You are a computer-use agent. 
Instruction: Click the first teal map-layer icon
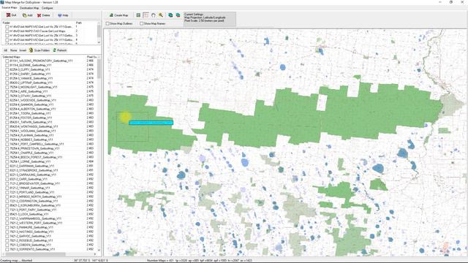pyautogui.click(x=170, y=15)
